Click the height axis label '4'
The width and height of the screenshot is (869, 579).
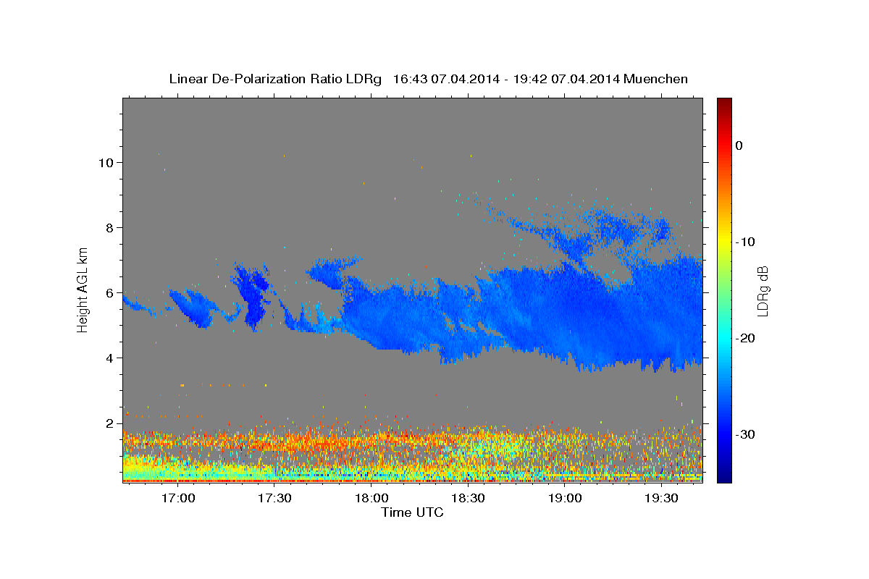pyautogui.click(x=111, y=358)
